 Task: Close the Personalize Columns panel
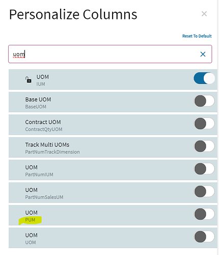(x=204, y=14)
